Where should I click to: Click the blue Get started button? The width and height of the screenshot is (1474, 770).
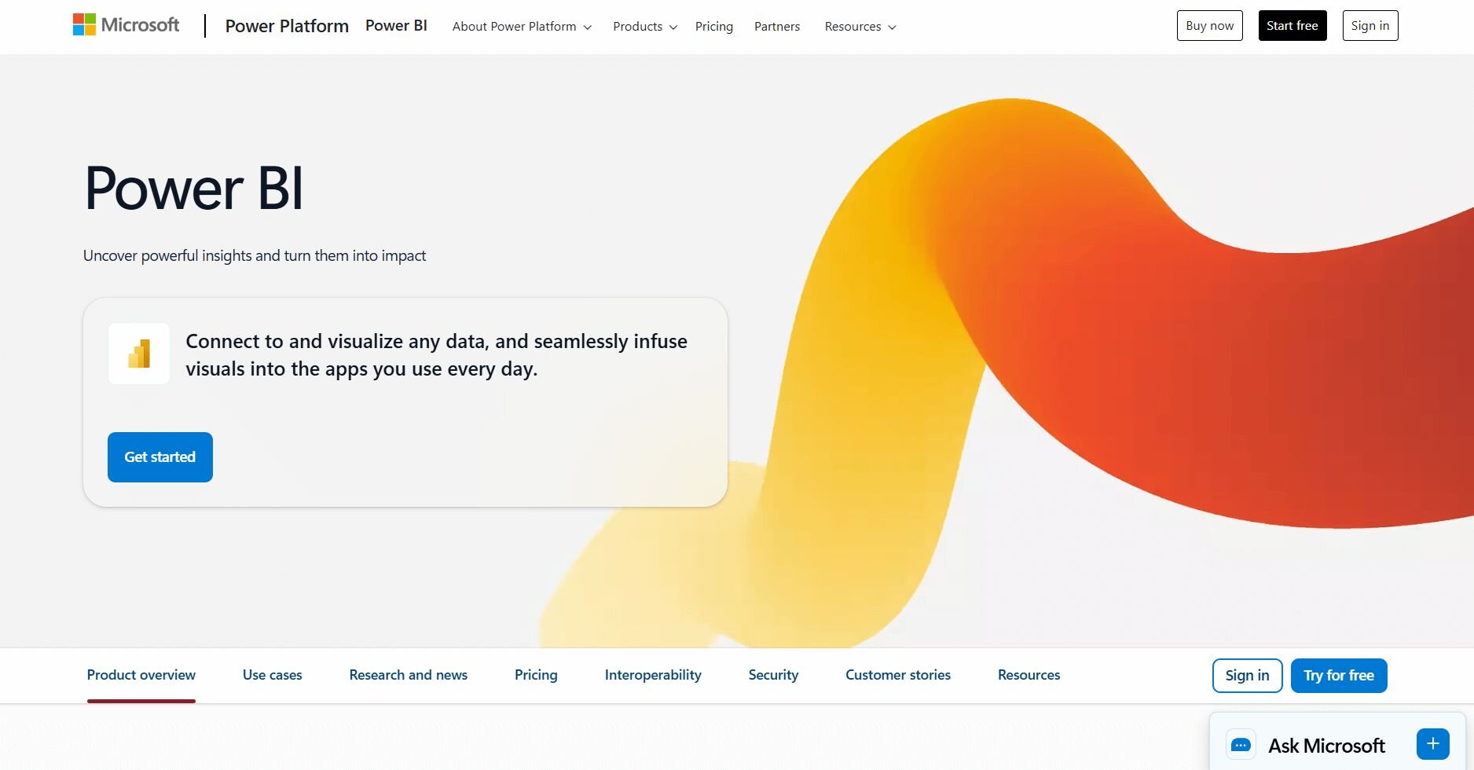coord(160,457)
